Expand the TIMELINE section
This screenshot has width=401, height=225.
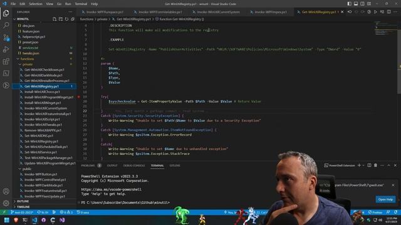point(23,207)
